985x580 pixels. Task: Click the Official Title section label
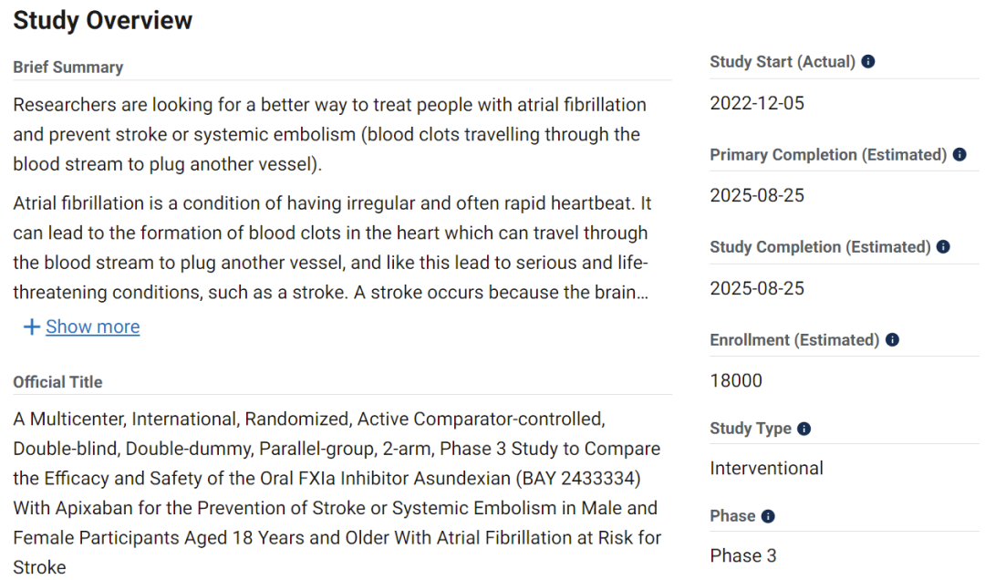coord(57,382)
